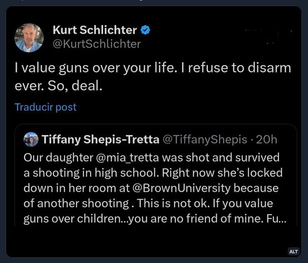Open Tiffany Shepis-Tretta's small avatar

coord(31,139)
